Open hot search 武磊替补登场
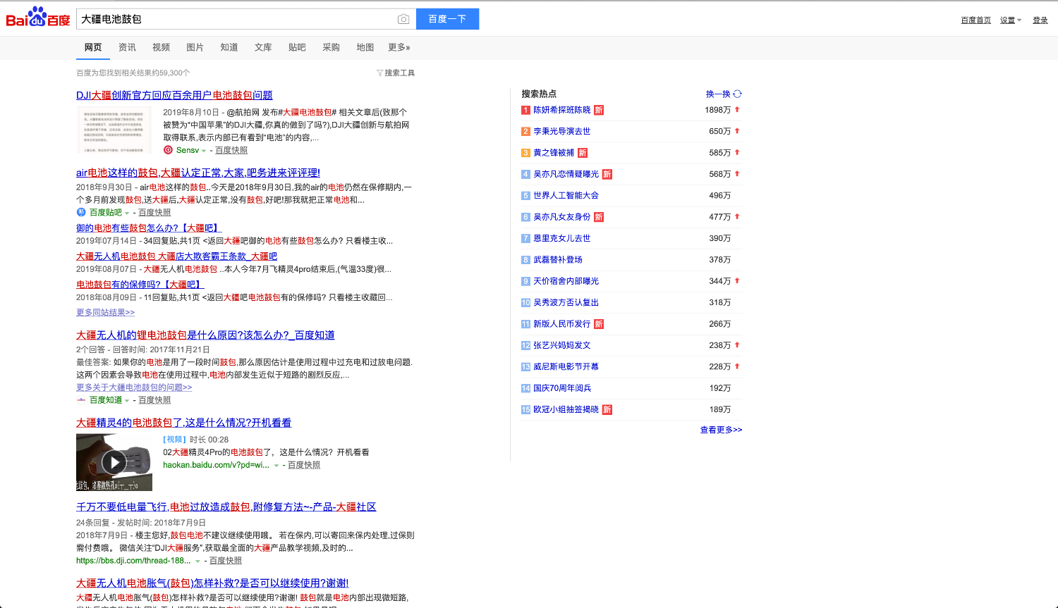 tap(558, 260)
